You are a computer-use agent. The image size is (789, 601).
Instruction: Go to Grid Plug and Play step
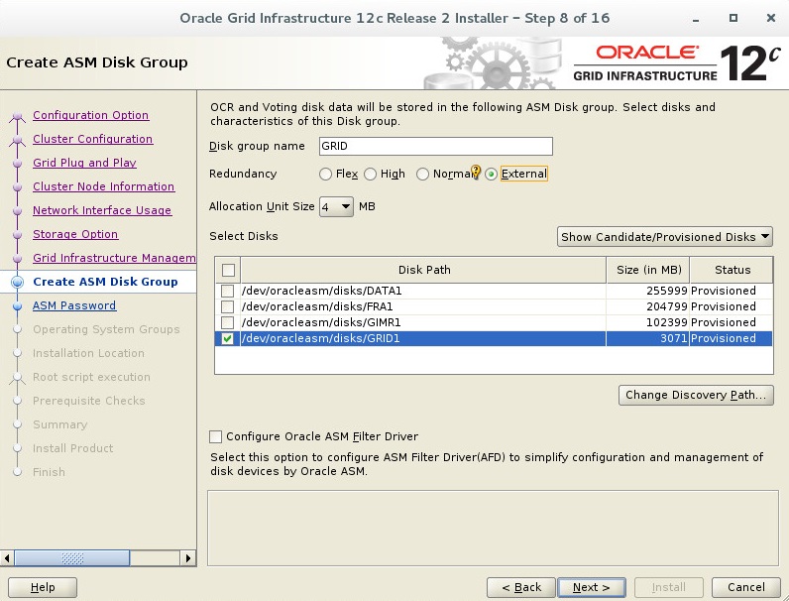click(x=84, y=163)
